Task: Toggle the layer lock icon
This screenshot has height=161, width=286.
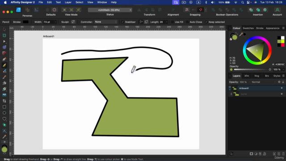Action: [x=283, y=82]
